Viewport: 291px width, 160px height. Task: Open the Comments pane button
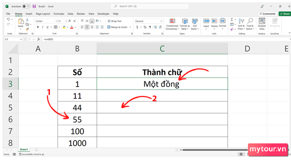coord(267,14)
